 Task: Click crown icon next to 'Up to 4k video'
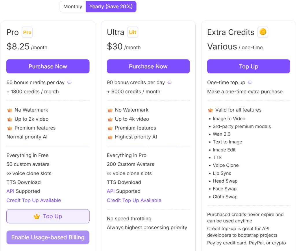pyautogui.click(x=110, y=119)
